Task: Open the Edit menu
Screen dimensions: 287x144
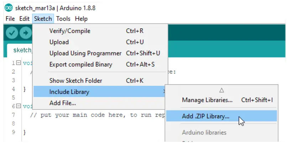Action: [x=24, y=18]
